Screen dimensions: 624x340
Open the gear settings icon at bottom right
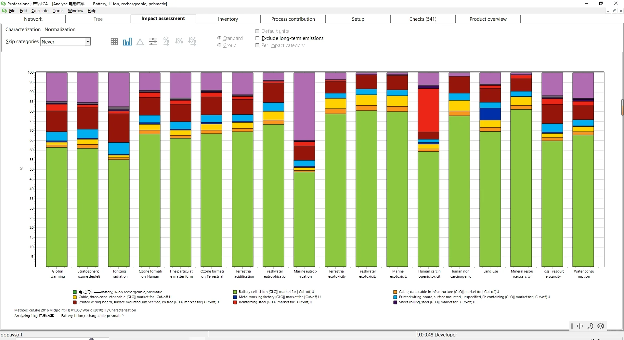point(601,326)
